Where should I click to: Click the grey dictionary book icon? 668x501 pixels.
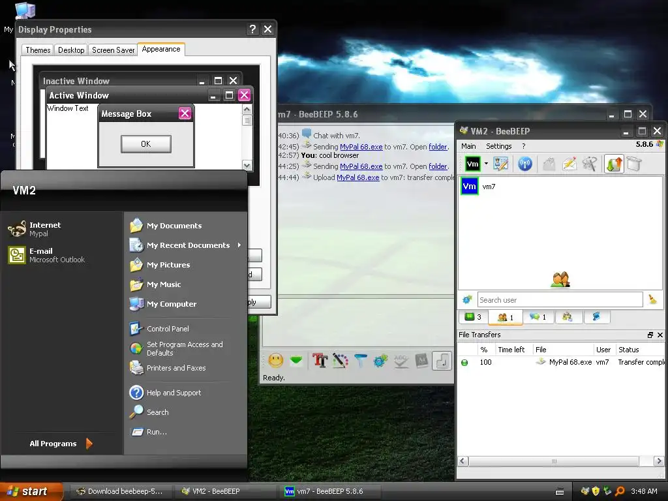coord(421,361)
